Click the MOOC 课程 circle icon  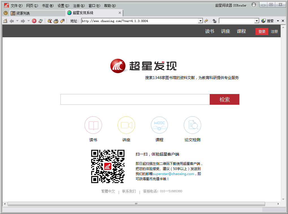tap(159, 125)
